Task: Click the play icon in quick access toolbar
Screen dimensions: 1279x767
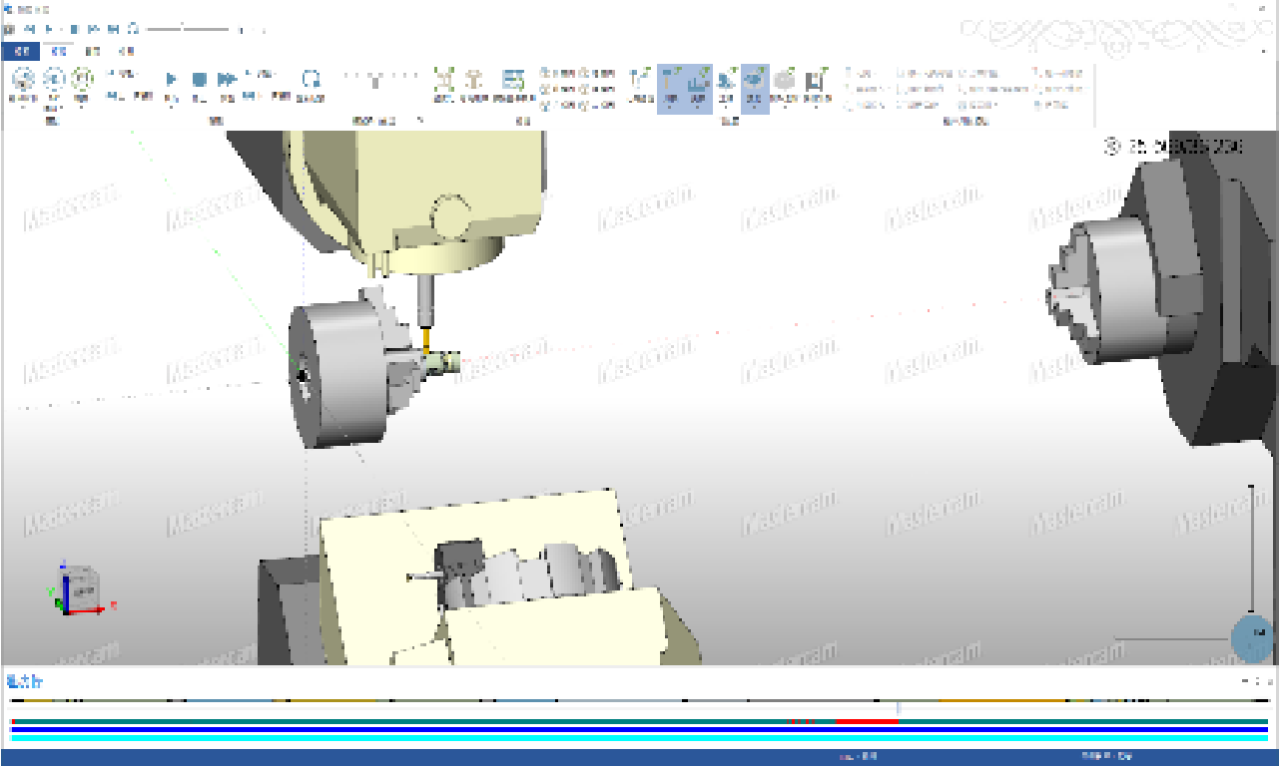Action: (x=50, y=29)
